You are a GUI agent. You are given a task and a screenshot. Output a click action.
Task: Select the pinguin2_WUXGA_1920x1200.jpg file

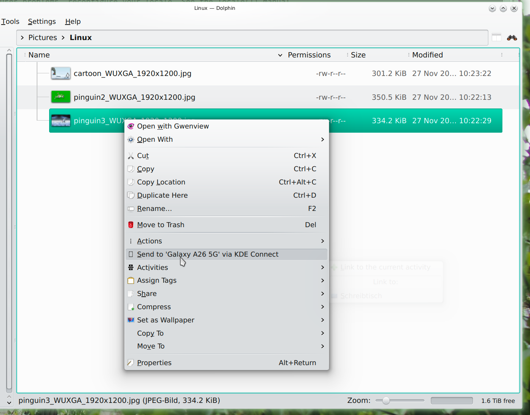pyautogui.click(x=134, y=97)
